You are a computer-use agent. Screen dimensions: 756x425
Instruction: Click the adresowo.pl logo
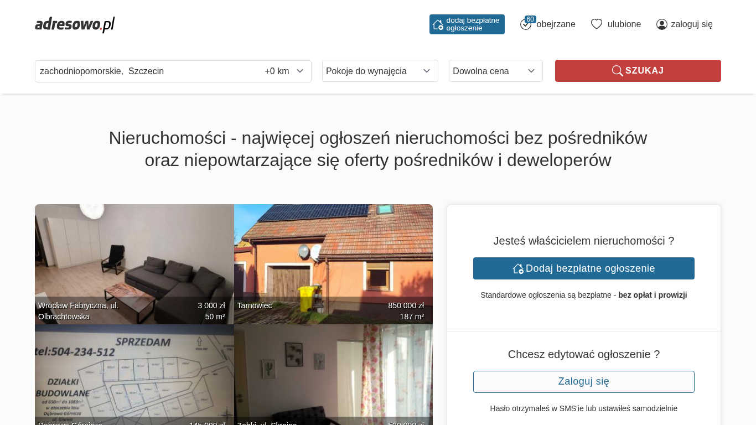pyautogui.click(x=75, y=24)
